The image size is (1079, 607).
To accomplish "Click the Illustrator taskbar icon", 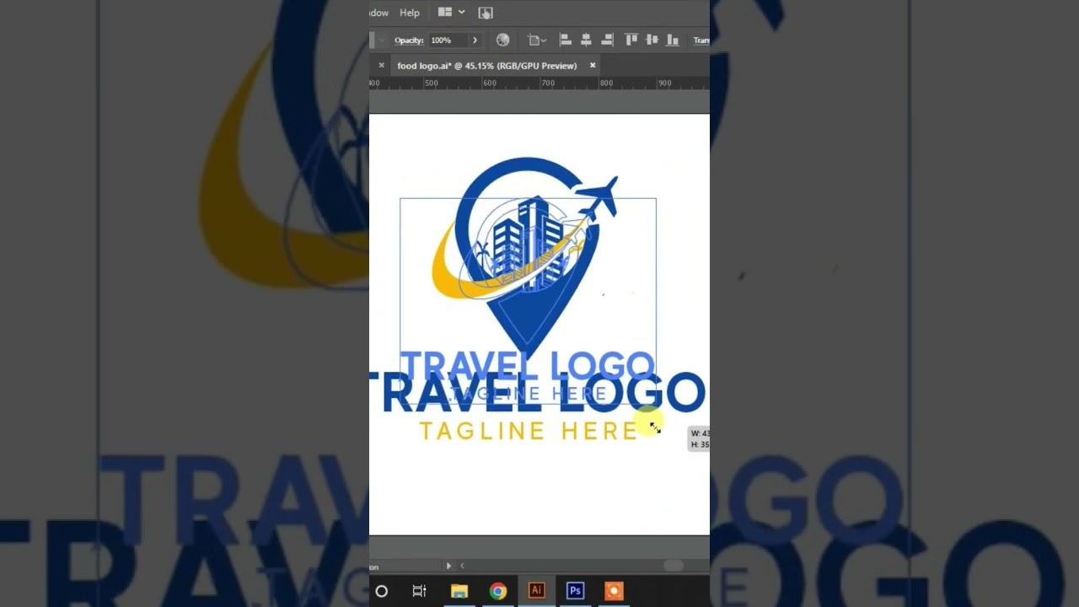I will 536,590.
